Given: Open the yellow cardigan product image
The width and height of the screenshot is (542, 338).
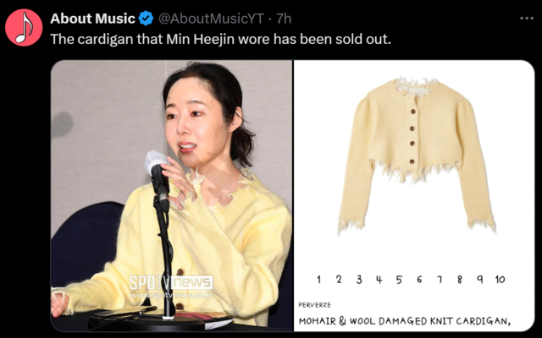Looking at the screenshot, I should pyautogui.click(x=414, y=195).
